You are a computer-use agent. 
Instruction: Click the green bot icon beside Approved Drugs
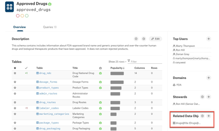(x=50, y=4)
